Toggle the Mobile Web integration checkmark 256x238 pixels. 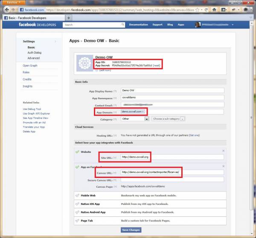pos(77,195)
